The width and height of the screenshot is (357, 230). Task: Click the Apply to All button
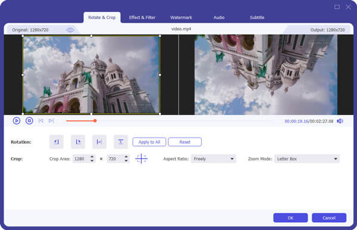[149, 142]
